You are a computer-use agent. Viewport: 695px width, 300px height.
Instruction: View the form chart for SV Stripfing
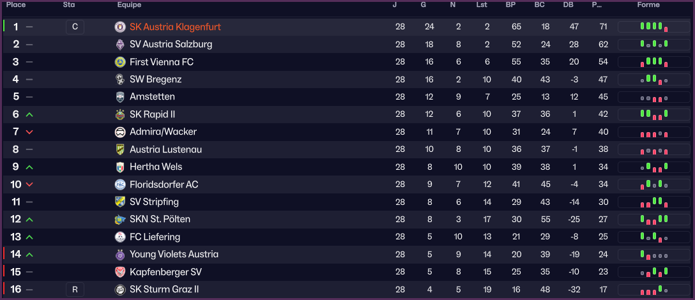653,202
